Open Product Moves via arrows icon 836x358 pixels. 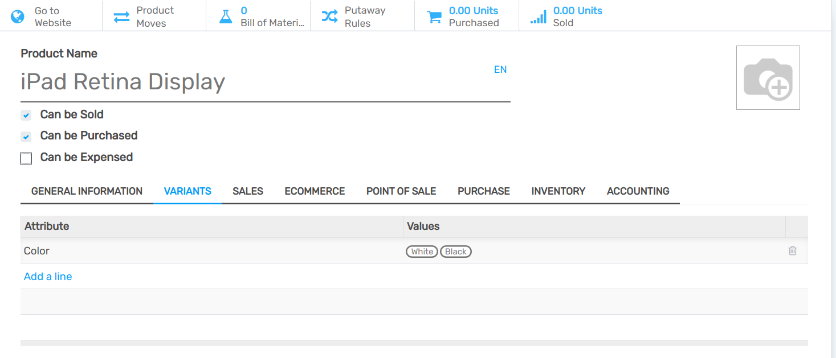(x=121, y=17)
